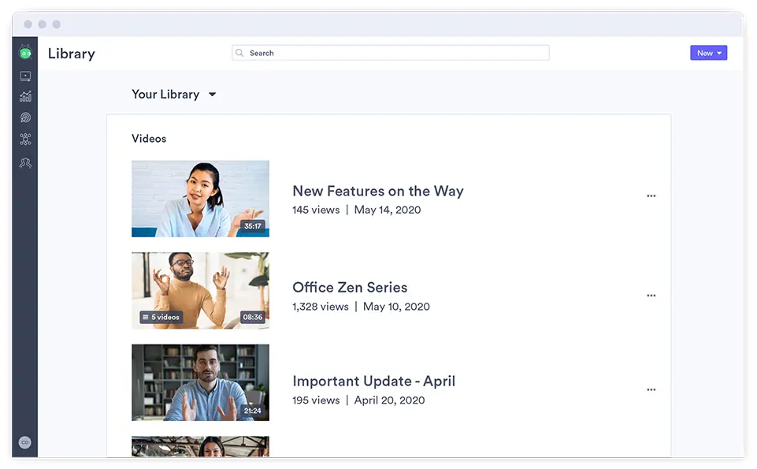Click the search input field
This screenshot has width=757, height=469.
pyautogui.click(x=394, y=53)
